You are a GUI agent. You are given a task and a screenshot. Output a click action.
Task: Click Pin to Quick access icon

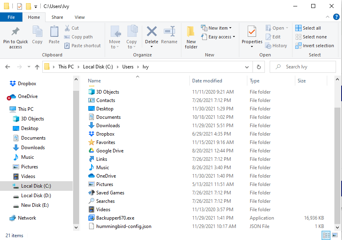(16, 37)
